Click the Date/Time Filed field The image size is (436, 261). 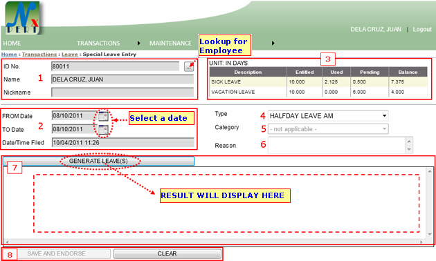tap(123, 142)
